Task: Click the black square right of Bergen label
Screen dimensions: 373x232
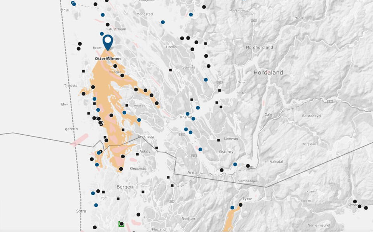Action: [x=143, y=192]
